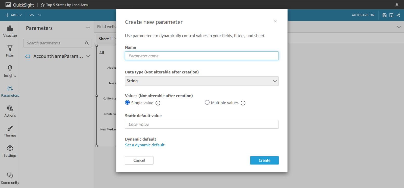The height and width of the screenshot is (188, 404).
Task: Select the Single value radio button
Action: (x=128, y=102)
